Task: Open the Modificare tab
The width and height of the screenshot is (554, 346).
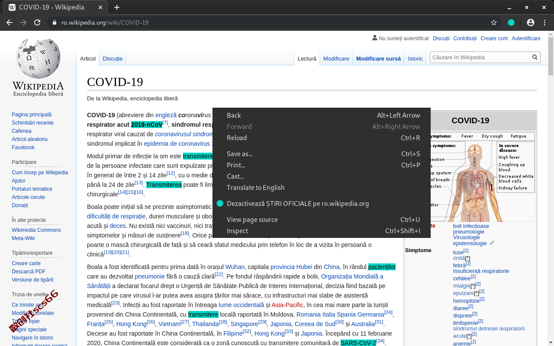Action: (336, 58)
